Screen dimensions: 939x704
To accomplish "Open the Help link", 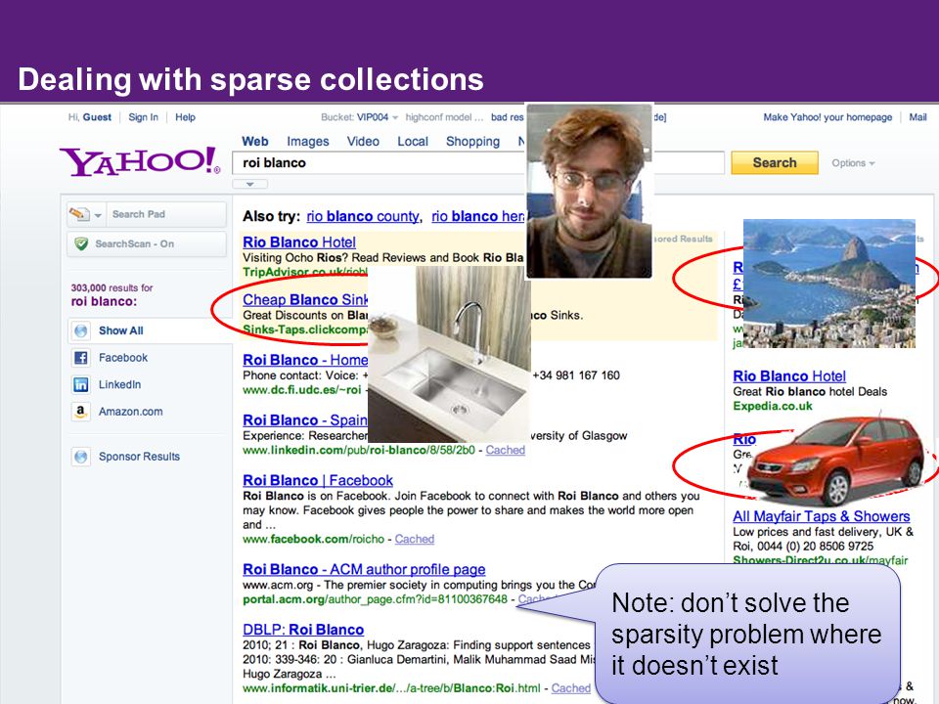I will (x=185, y=117).
